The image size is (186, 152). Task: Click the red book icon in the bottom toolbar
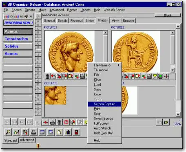(x=76, y=132)
